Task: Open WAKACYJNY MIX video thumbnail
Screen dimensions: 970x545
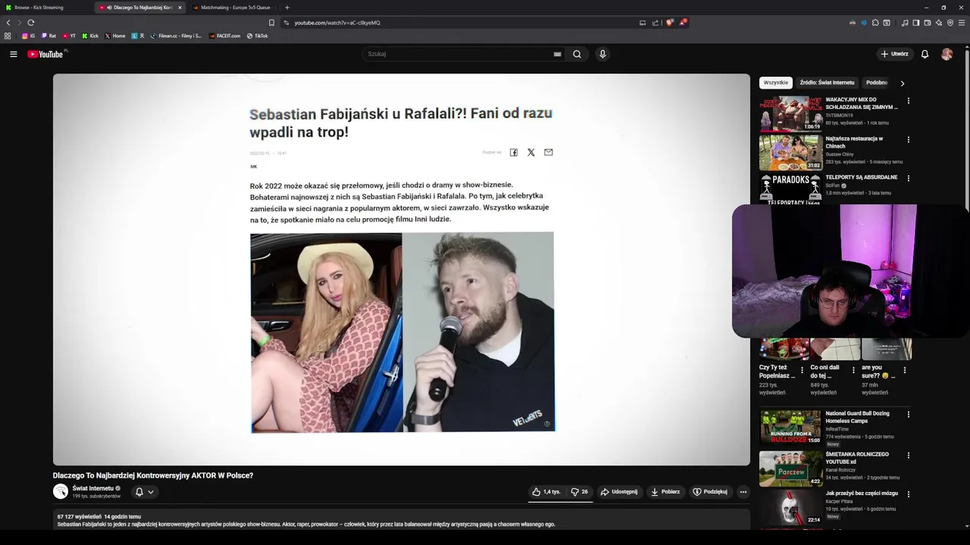Action: point(790,114)
